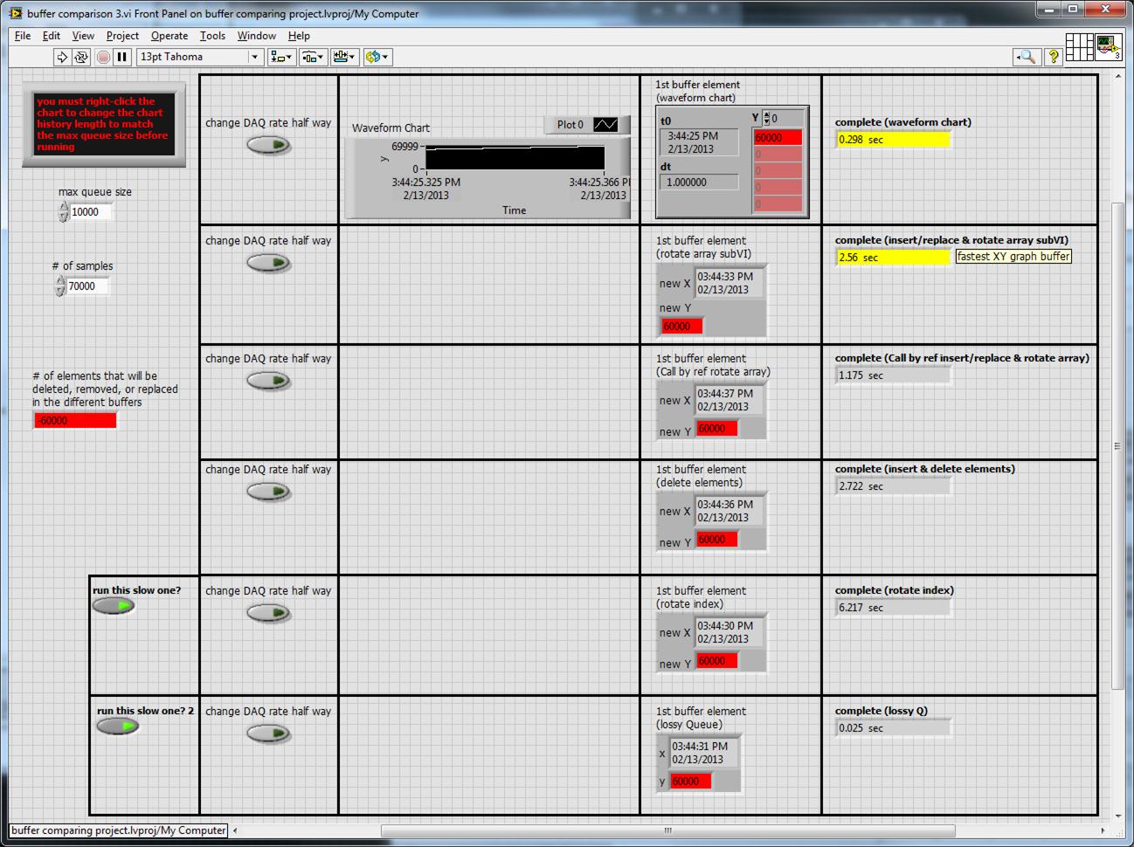Open the Project menu

click(x=122, y=36)
